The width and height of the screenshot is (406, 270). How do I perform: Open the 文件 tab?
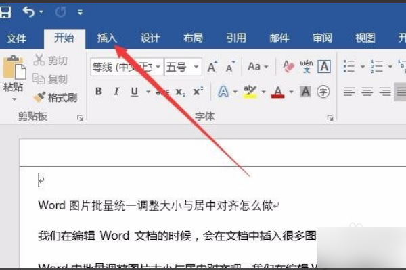[16, 38]
